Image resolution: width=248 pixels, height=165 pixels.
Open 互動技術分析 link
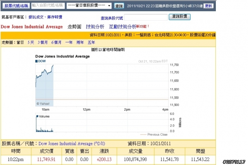click(x=122, y=27)
